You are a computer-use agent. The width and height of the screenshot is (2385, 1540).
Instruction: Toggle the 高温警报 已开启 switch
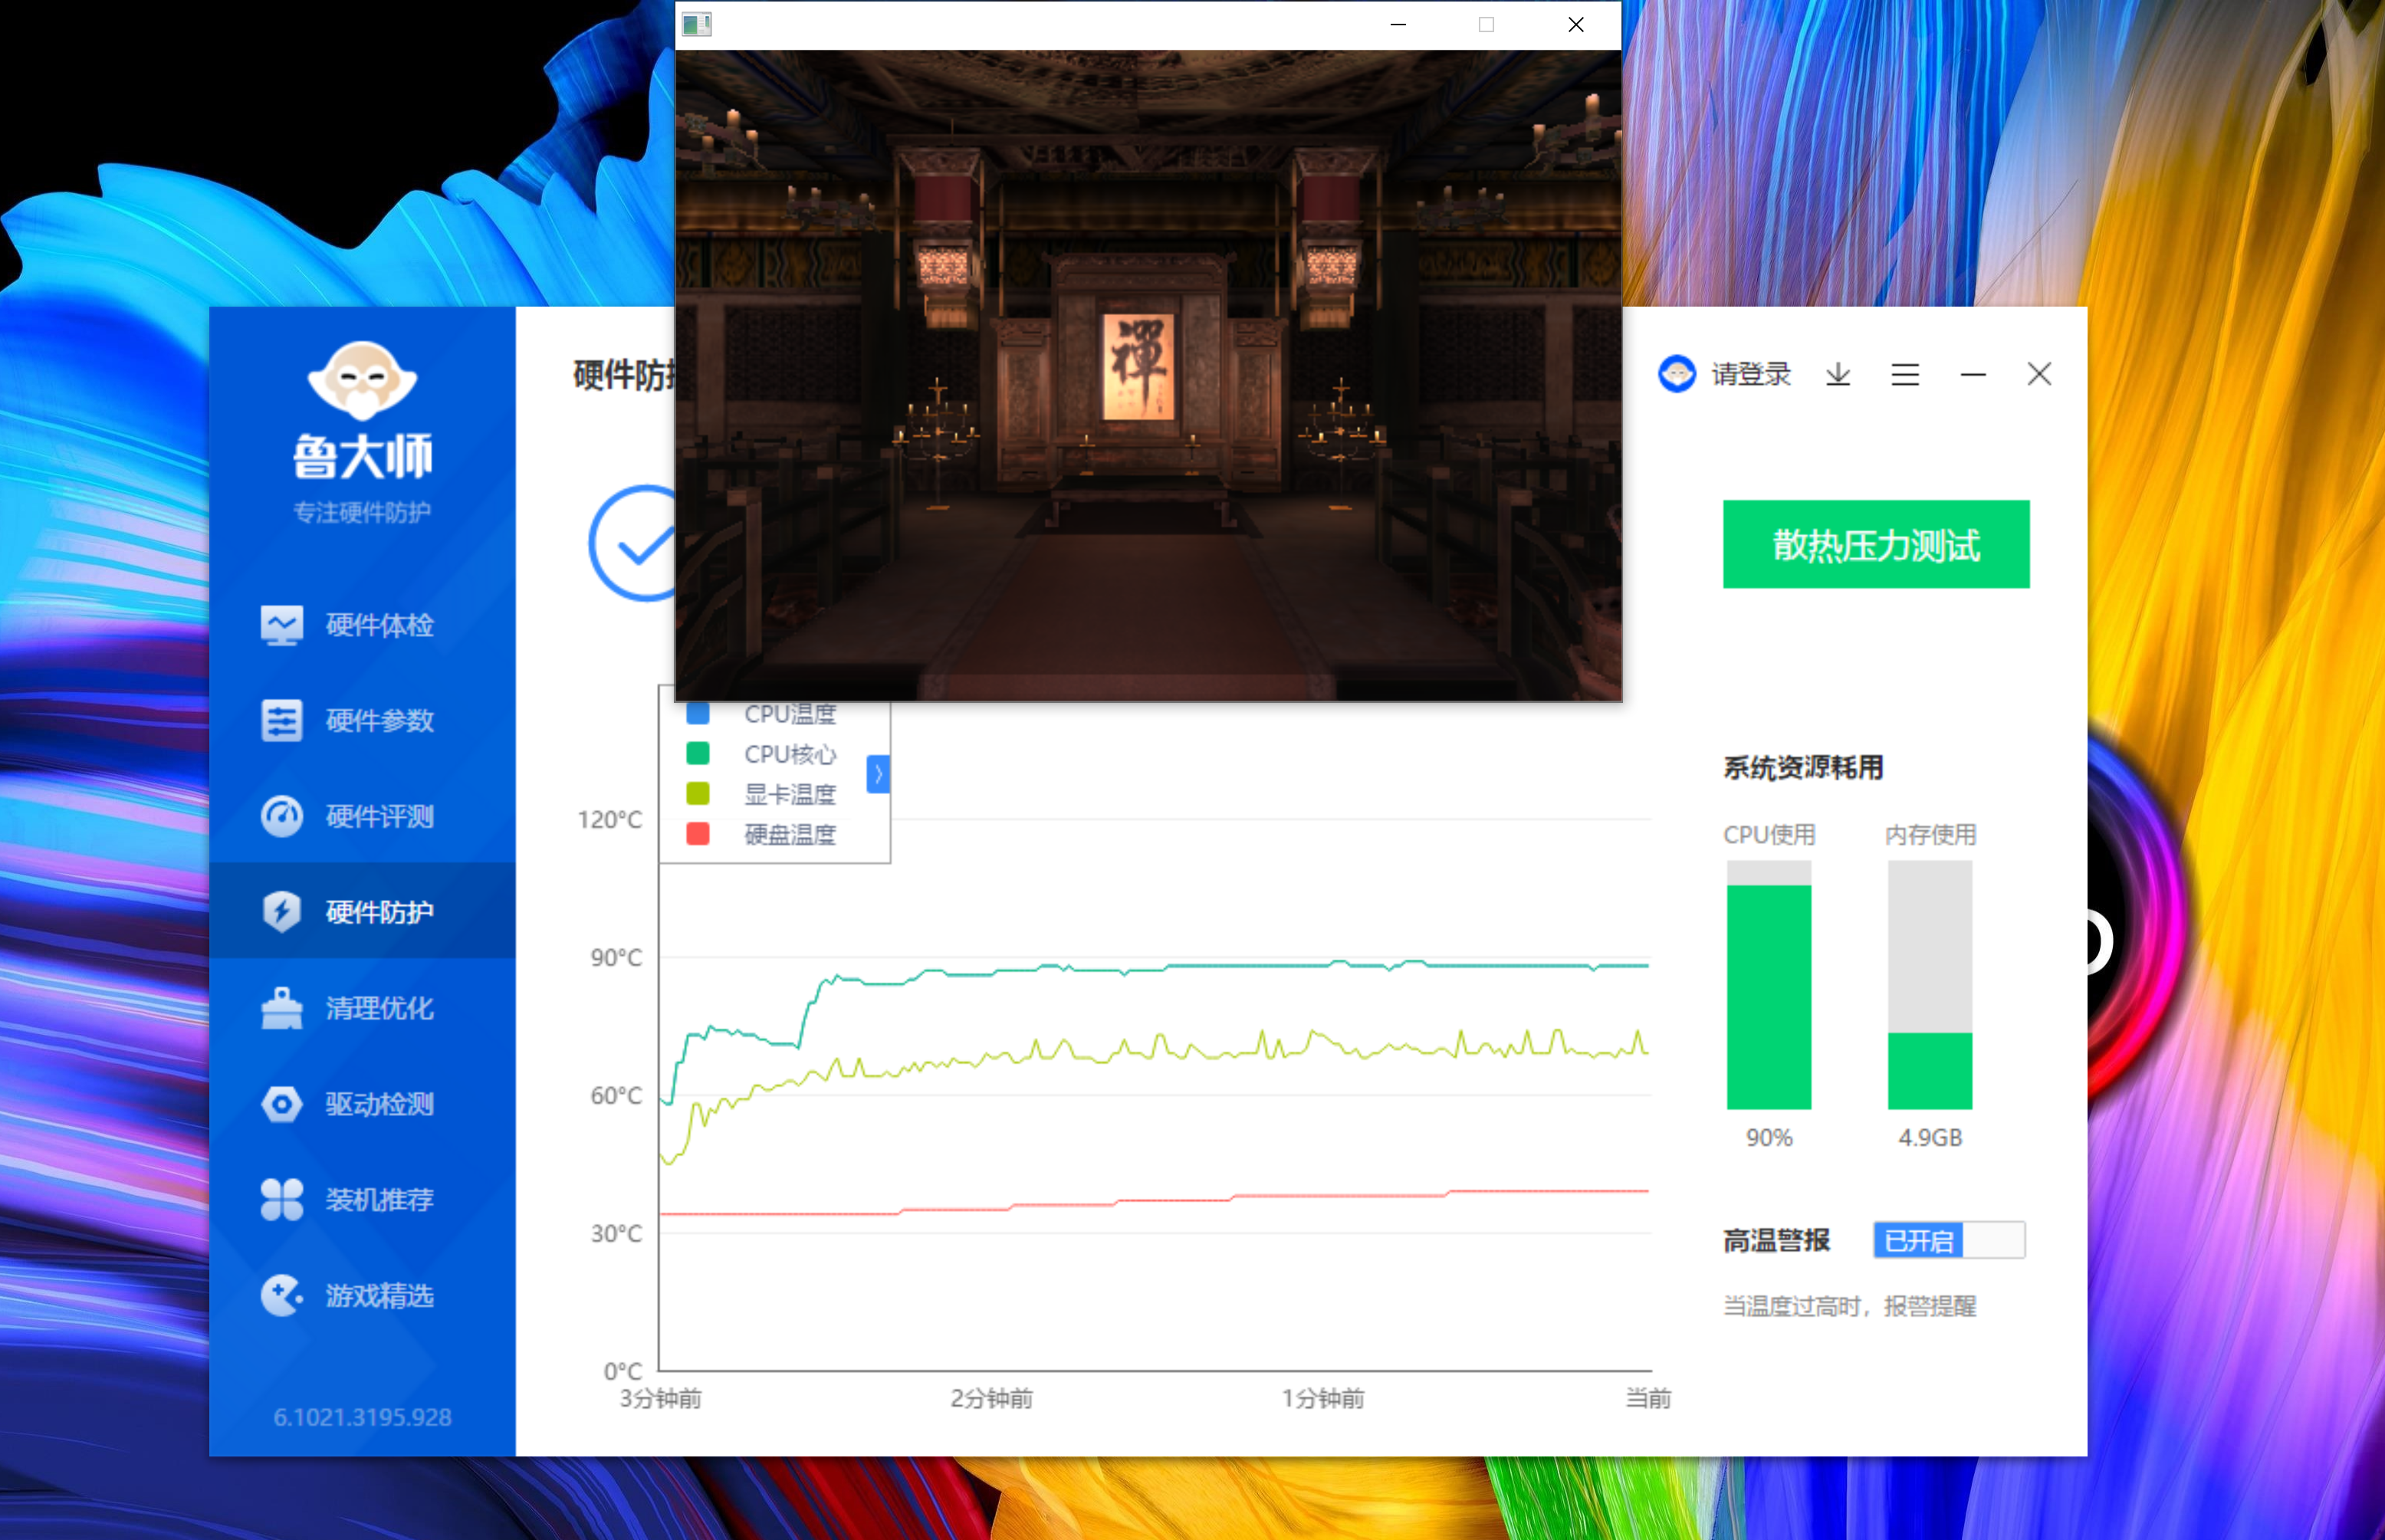click(x=1949, y=1240)
